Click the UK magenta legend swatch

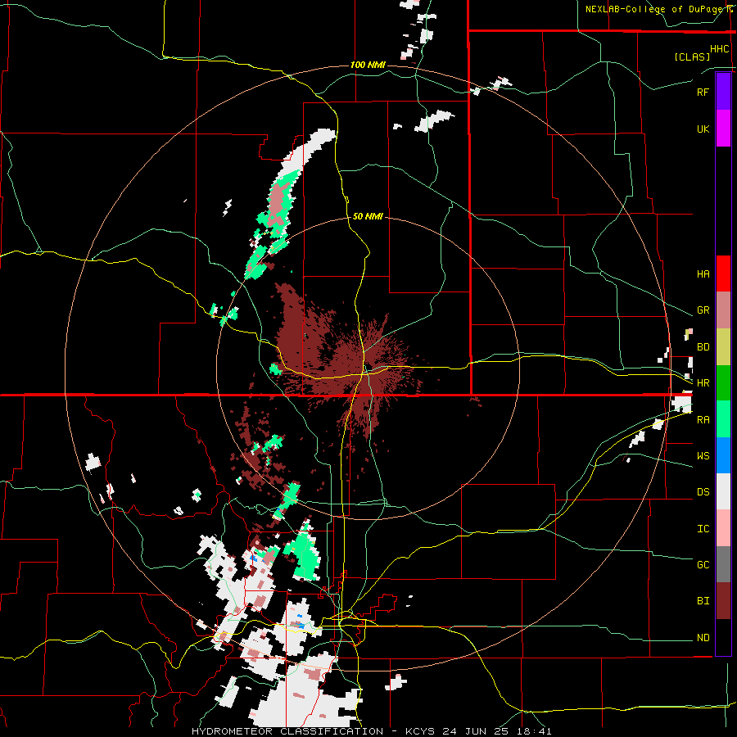pyautogui.click(x=723, y=129)
